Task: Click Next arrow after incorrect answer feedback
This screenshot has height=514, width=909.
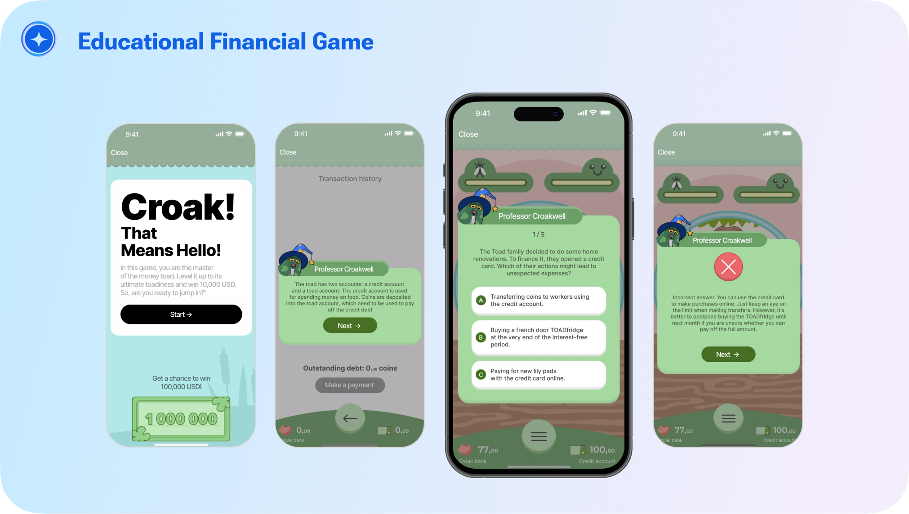Action: [x=726, y=354]
